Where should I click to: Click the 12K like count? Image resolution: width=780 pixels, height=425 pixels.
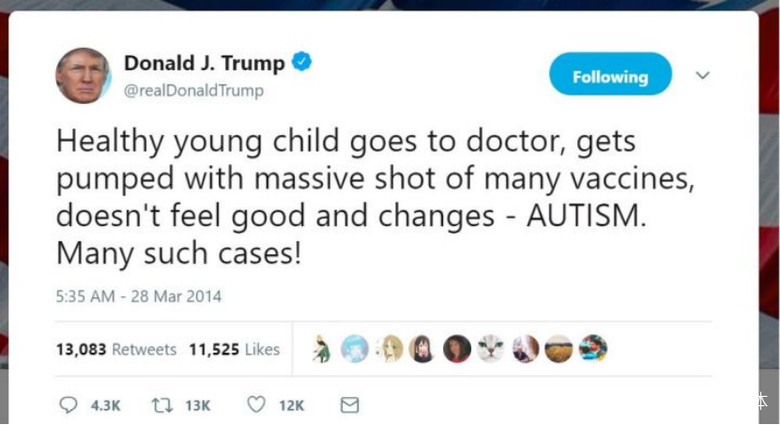coord(292,405)
